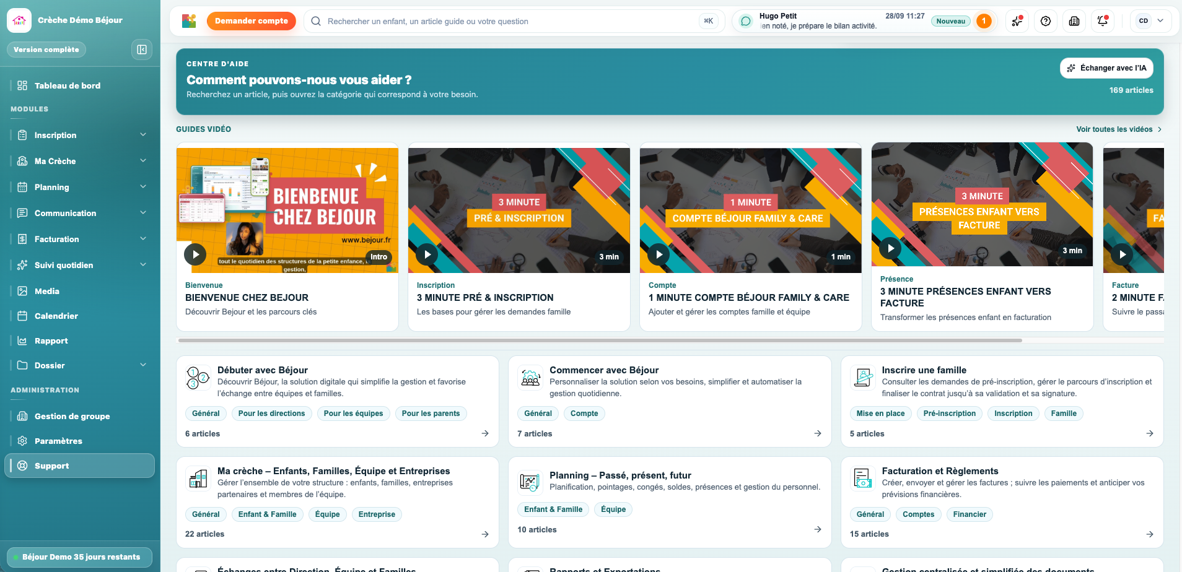Click Béjour Demo 35 jours restants banner

(80, 557)
